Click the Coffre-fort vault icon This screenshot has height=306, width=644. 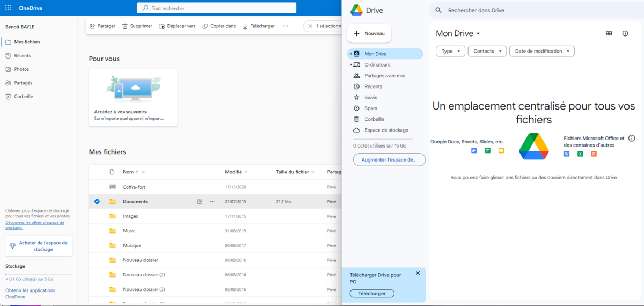coord(112,187)
